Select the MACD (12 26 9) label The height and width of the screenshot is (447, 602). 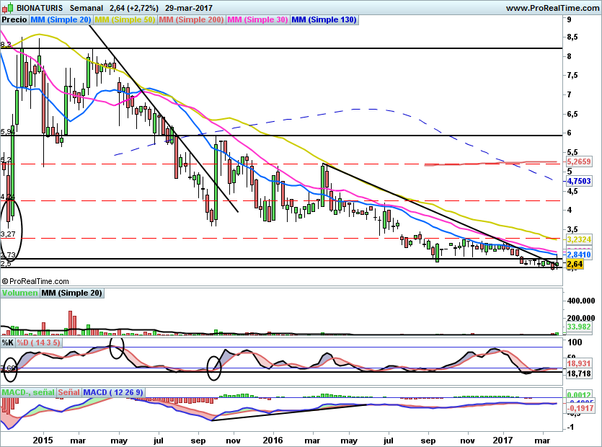[113, 392]
